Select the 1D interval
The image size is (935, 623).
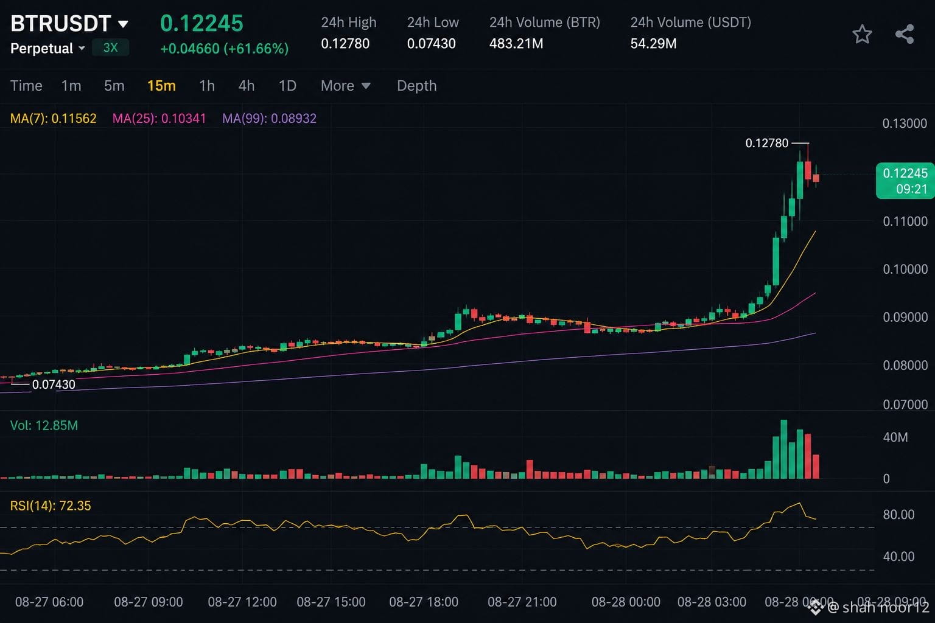(287, 86)
